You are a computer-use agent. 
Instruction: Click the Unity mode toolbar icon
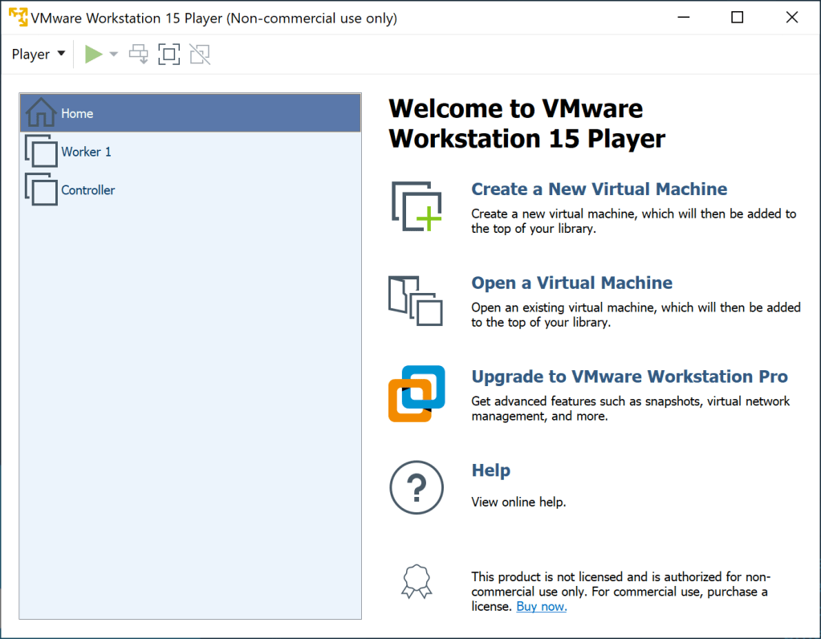(x=199, y=54)
